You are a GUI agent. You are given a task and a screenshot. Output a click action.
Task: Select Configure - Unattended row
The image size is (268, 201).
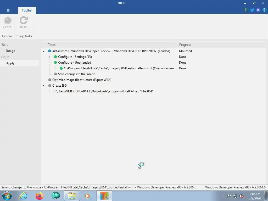coord(75,63)
